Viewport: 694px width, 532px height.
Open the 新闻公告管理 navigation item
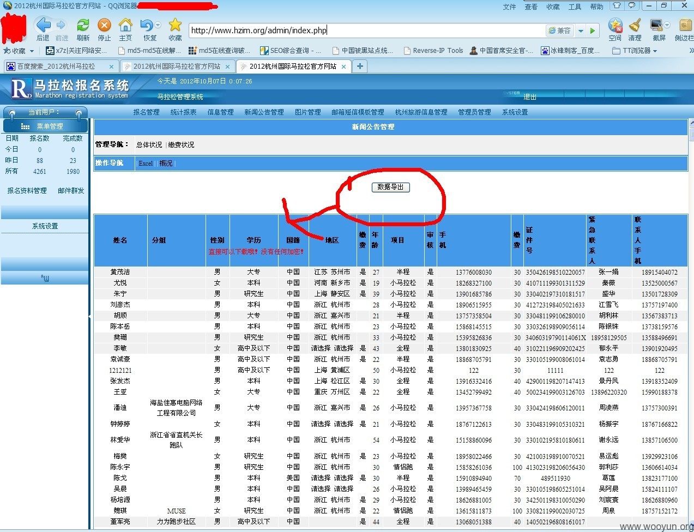pyautogui.click(x=264, y=112)
